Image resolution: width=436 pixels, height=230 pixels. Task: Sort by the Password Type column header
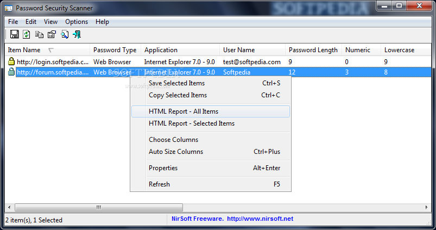[115, 50]
